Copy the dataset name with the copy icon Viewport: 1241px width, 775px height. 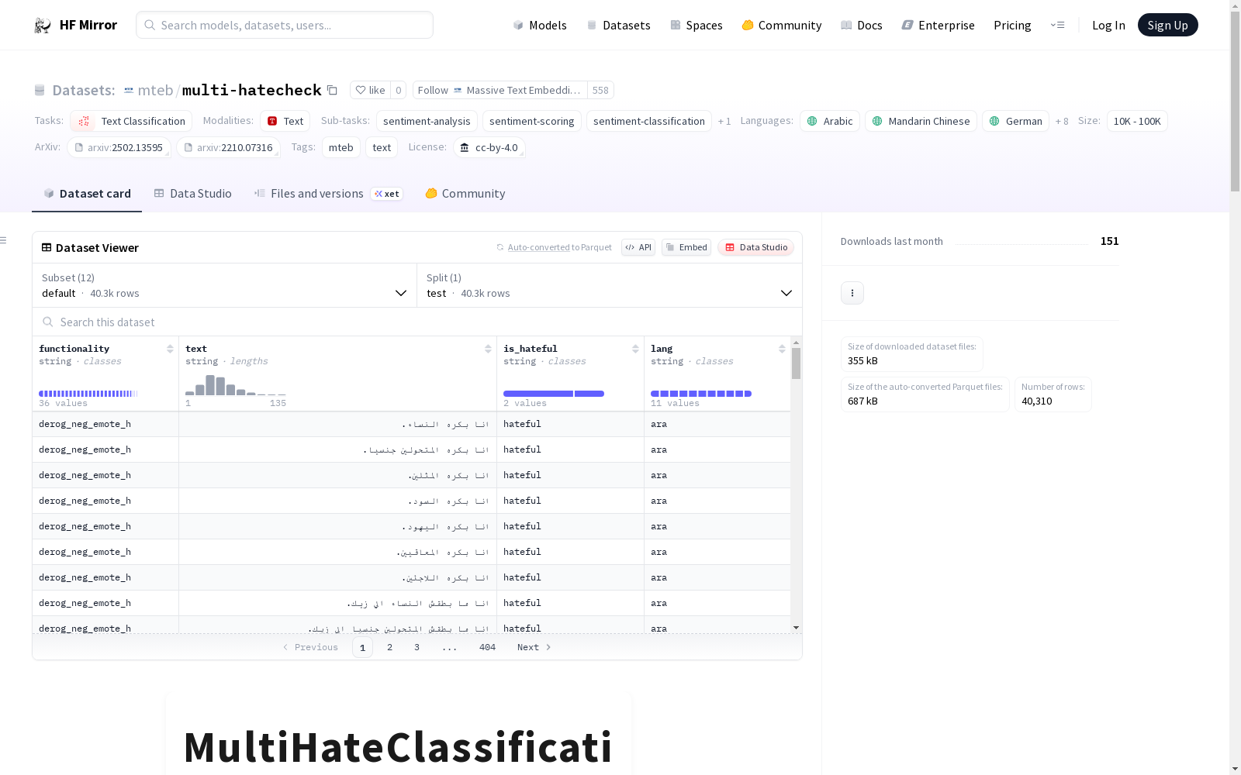[332, 90]
